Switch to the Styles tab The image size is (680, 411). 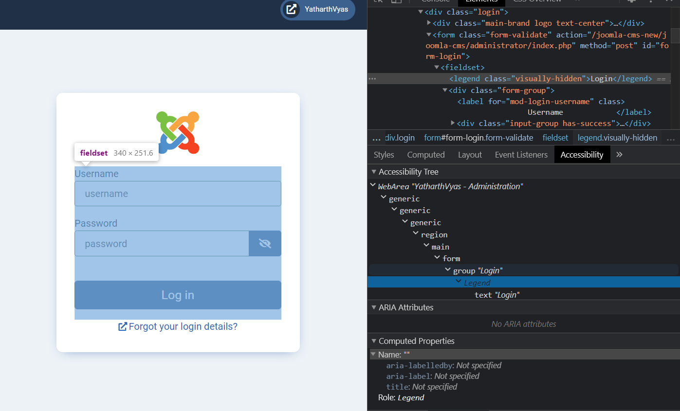pyautogui.click(x=384, y=155)
